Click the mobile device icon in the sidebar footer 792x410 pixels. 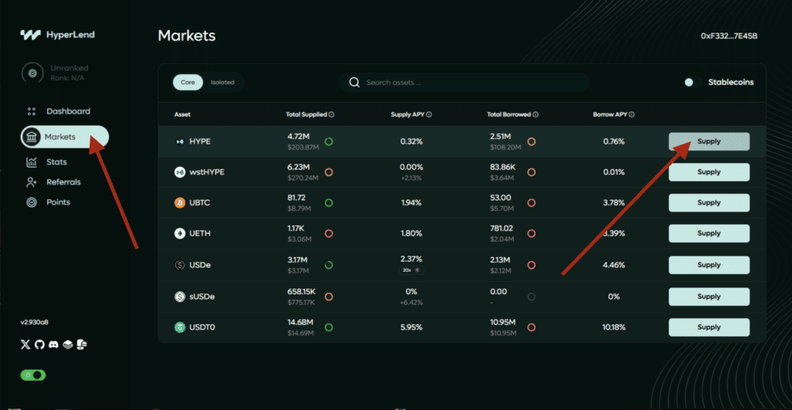point(82,344)
